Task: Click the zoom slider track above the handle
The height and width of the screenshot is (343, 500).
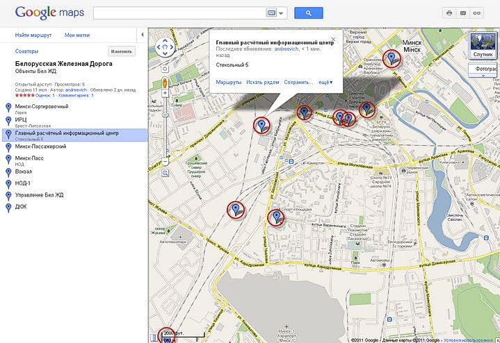Action: [165, 104]
